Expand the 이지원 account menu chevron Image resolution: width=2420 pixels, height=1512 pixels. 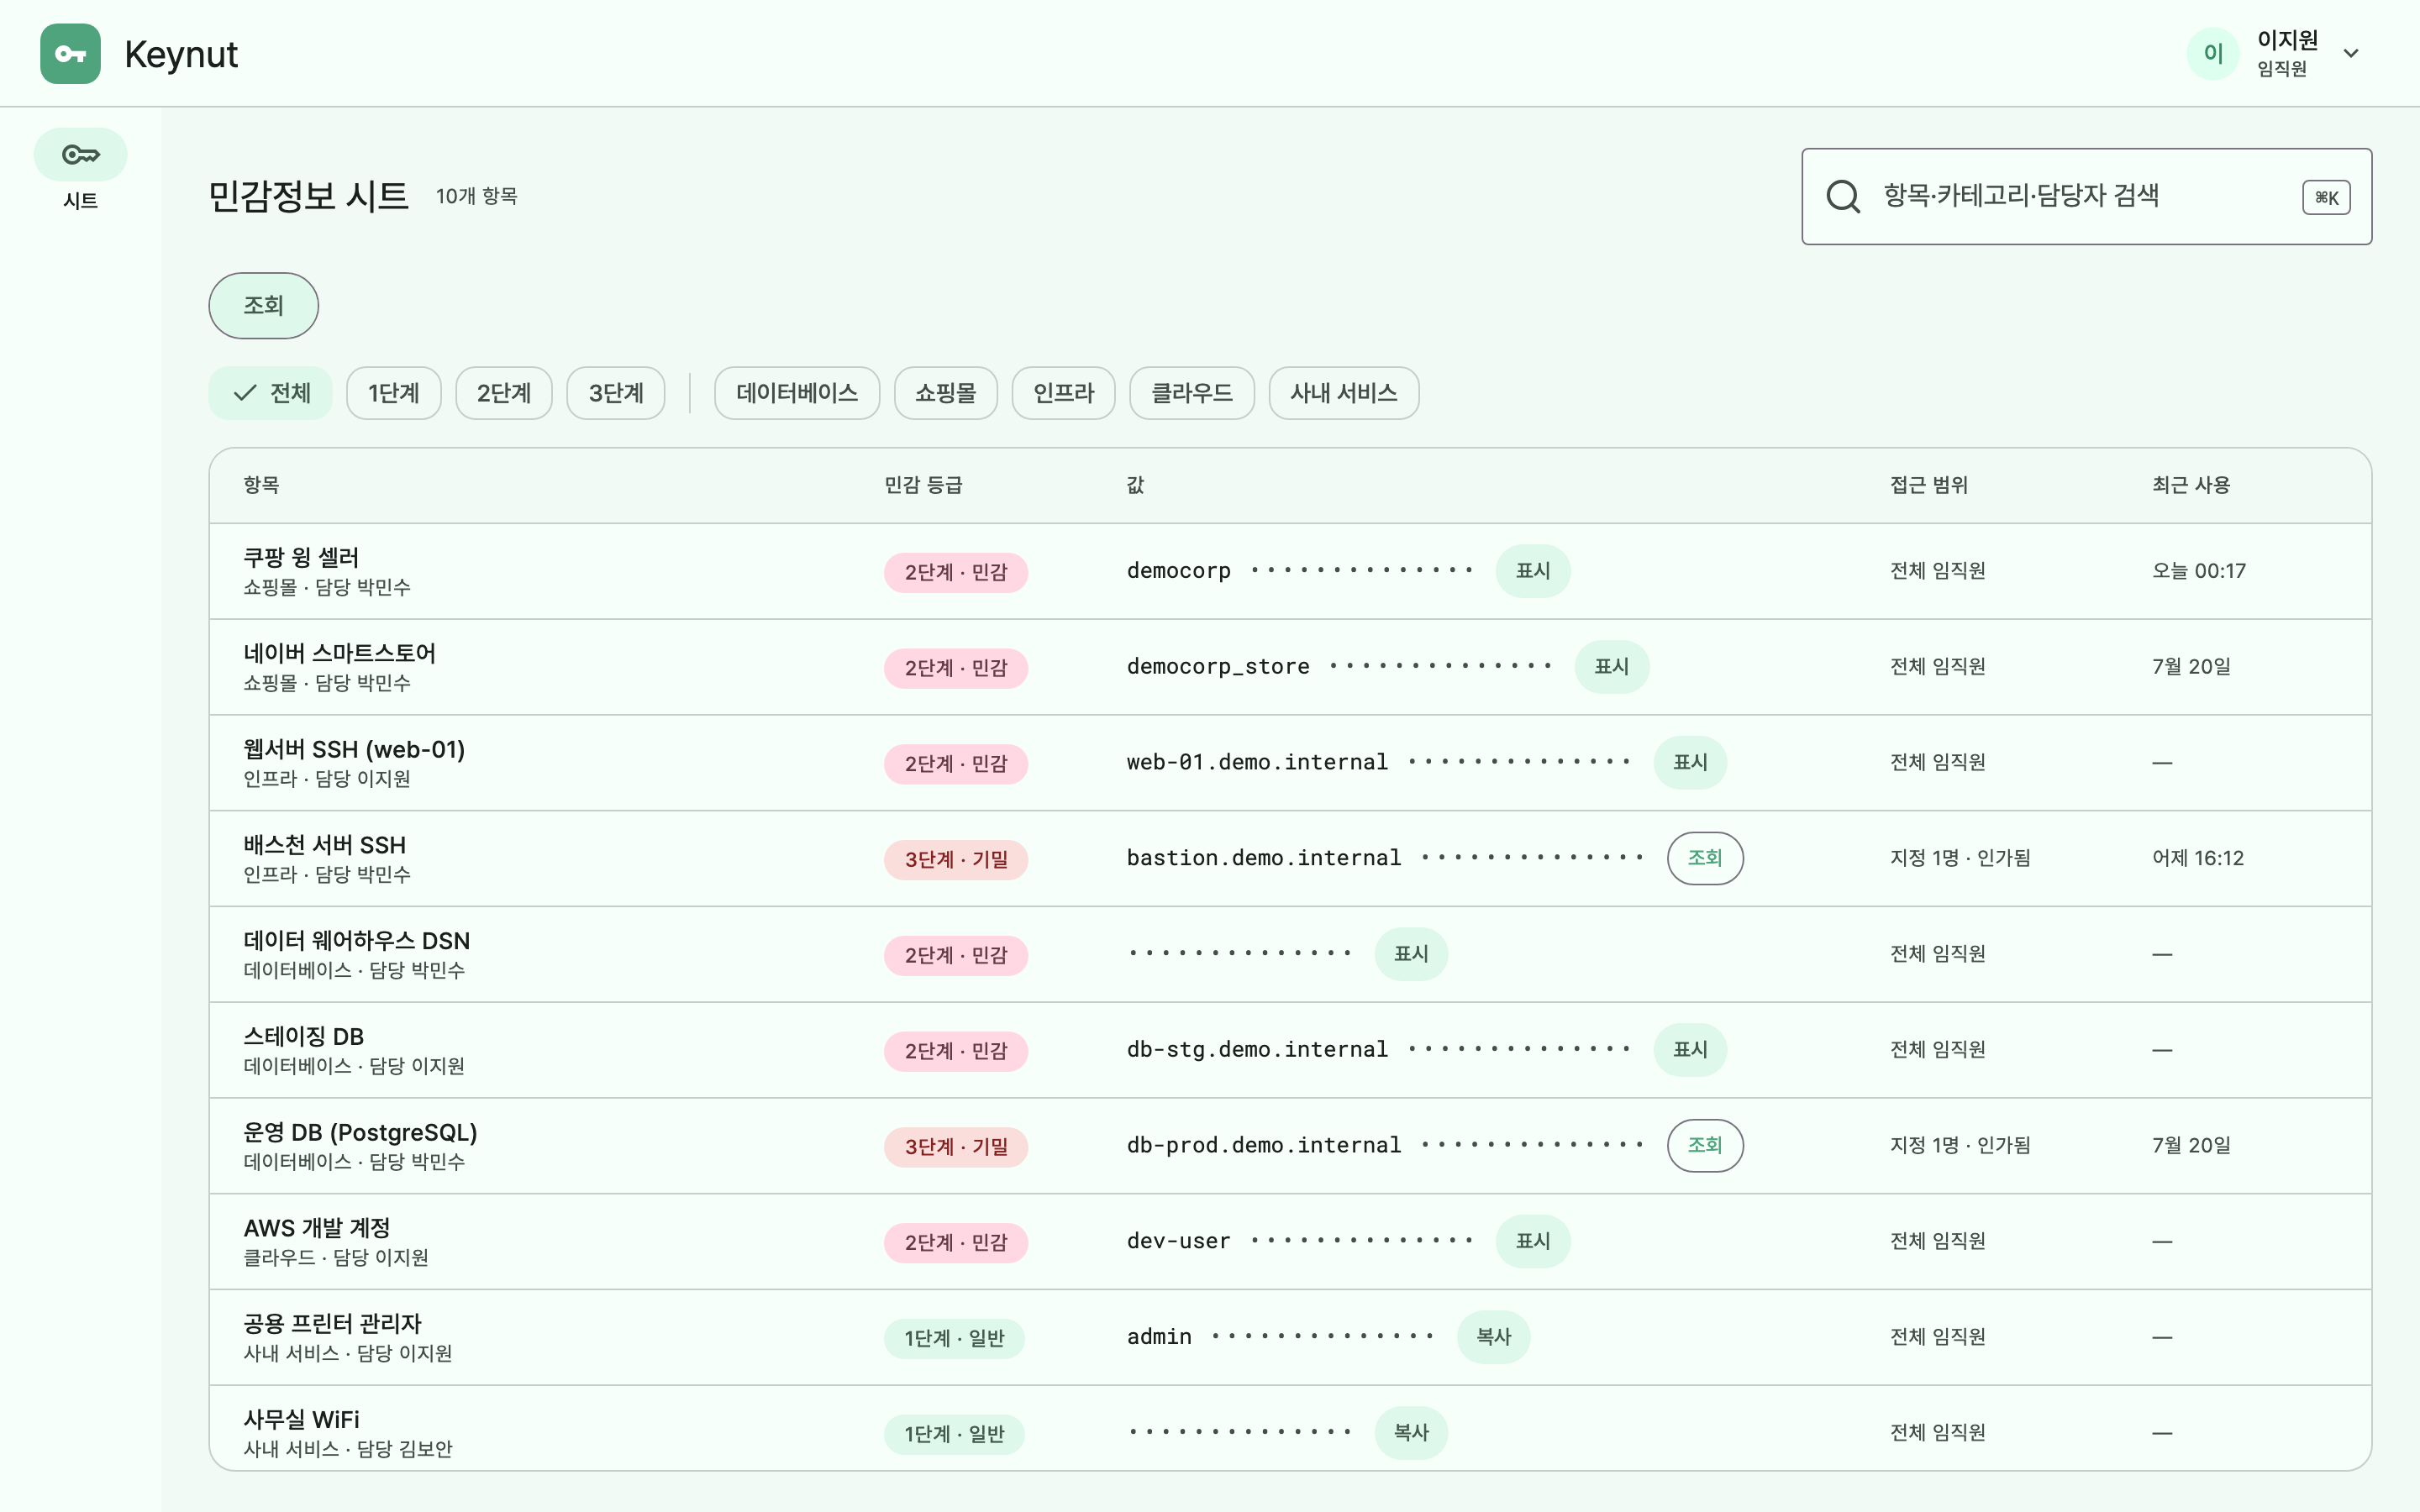(2351, 53)
